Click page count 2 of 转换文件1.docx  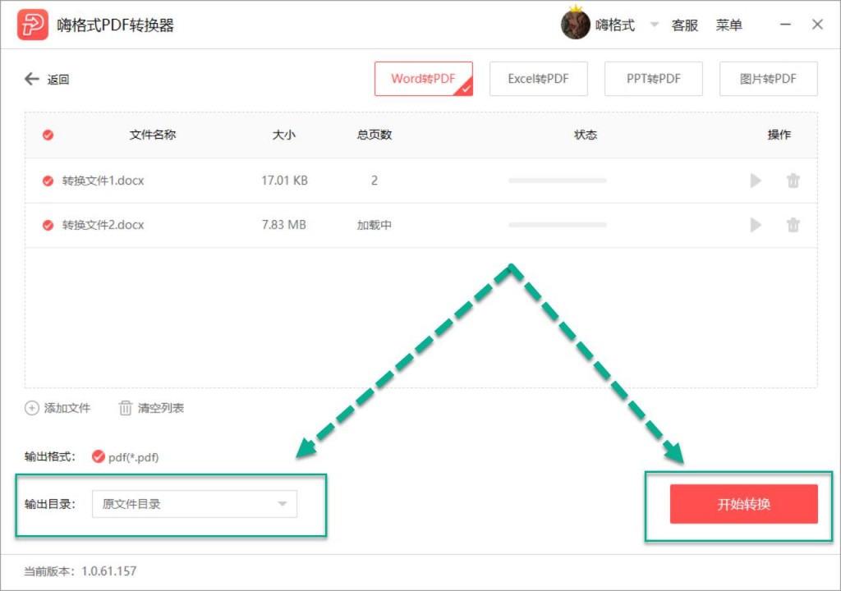coord(375,181)
